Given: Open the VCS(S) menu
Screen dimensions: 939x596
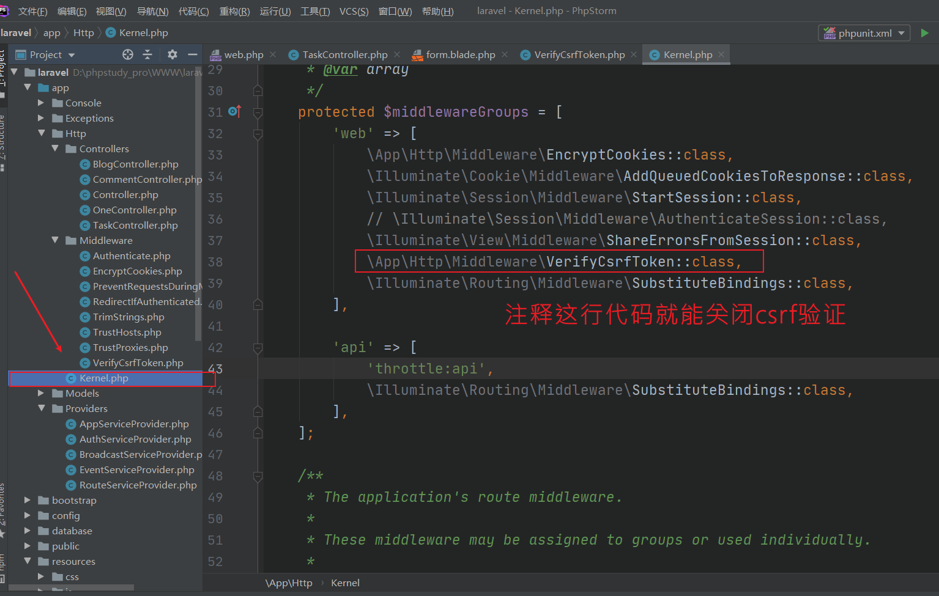Looking at the screenshot, I should 354,12.
